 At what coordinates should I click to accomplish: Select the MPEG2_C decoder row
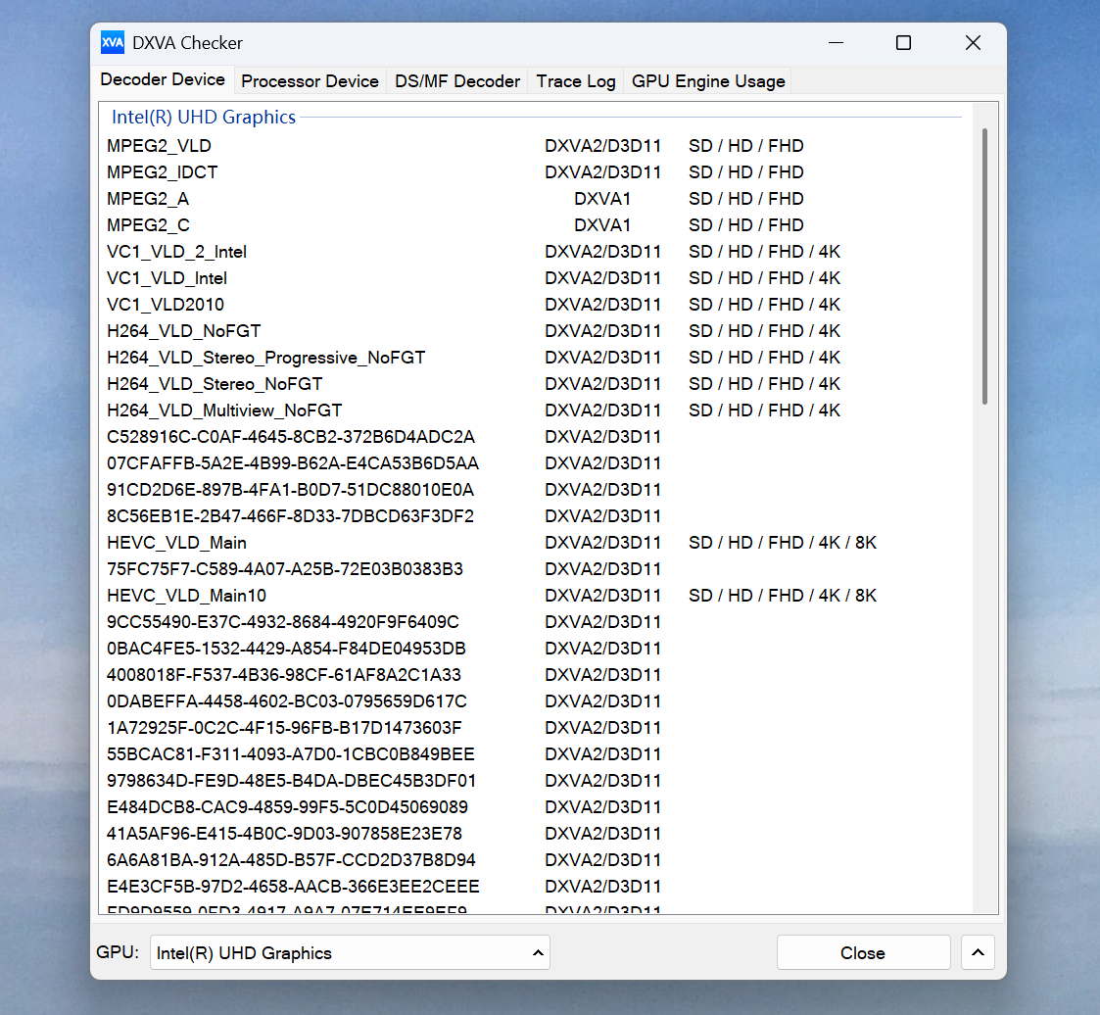(535, 225)
